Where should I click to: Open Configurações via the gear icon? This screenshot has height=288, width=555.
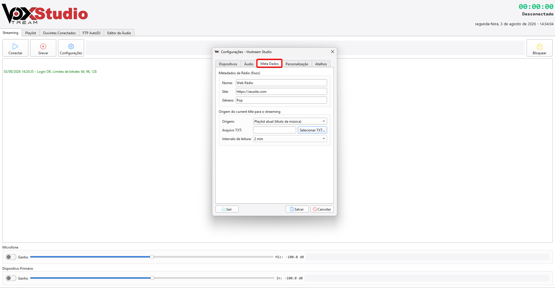[71, 46]
